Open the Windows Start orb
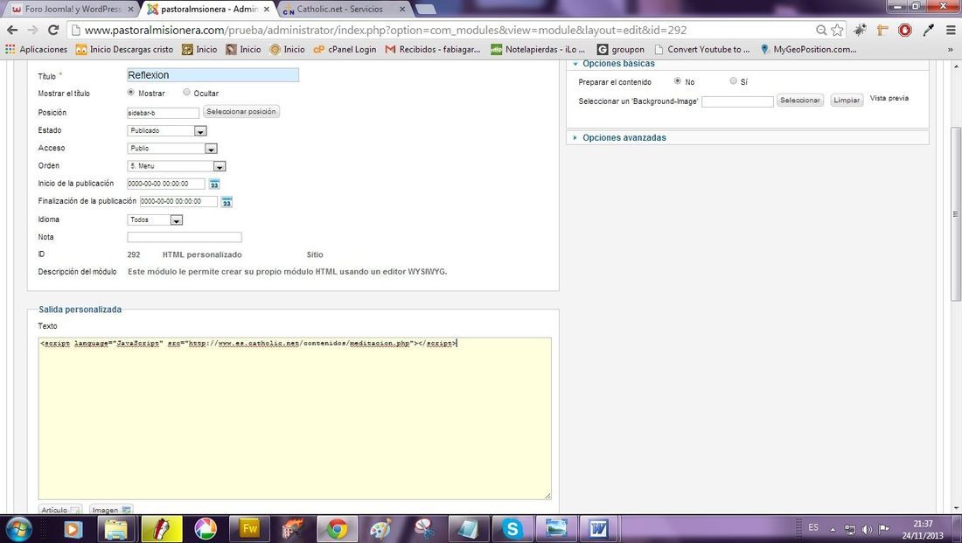The image size is (962, 543). 18,528
